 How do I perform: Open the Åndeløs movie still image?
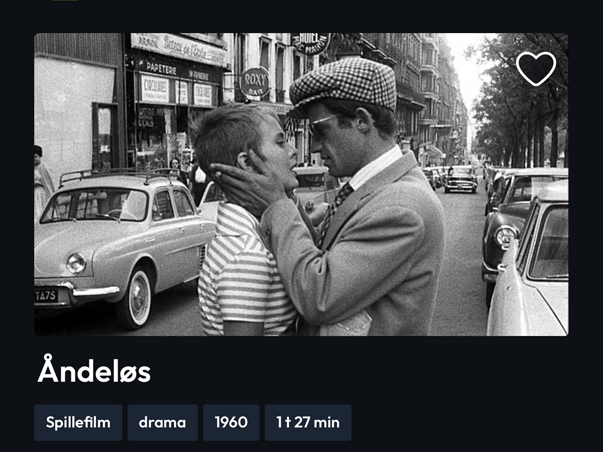[x=301, y=184]
